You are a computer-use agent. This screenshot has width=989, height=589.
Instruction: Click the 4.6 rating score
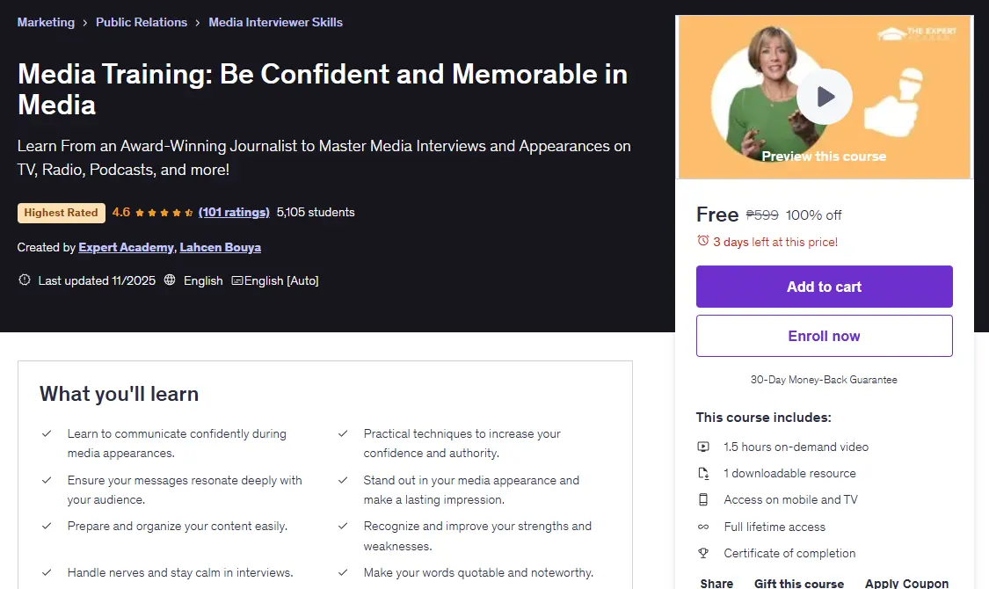(x=121, y=213)
